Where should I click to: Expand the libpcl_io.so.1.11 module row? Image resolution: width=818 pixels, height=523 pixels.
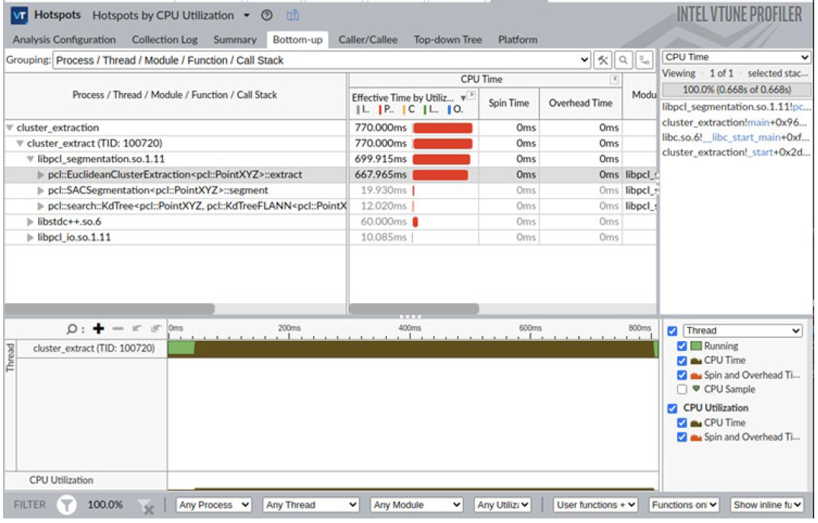30,238
